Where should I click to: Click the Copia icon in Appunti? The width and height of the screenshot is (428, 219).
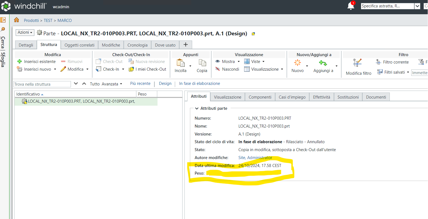(202, 63)
